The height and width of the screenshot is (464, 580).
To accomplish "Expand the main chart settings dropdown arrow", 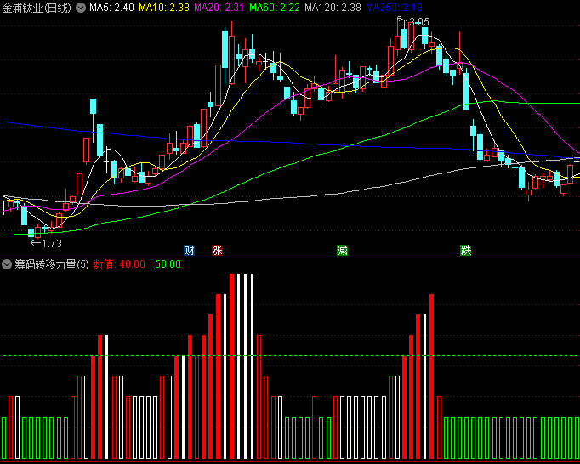I will point(81,8).
